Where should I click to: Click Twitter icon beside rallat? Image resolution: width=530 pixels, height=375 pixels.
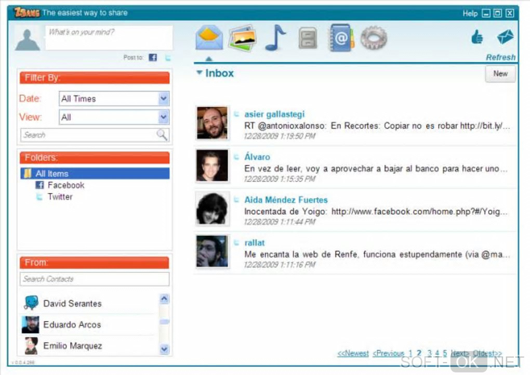tap(236, 242)
